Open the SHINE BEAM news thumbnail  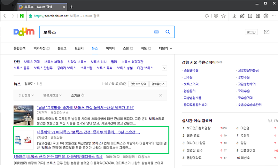[23, 115]
